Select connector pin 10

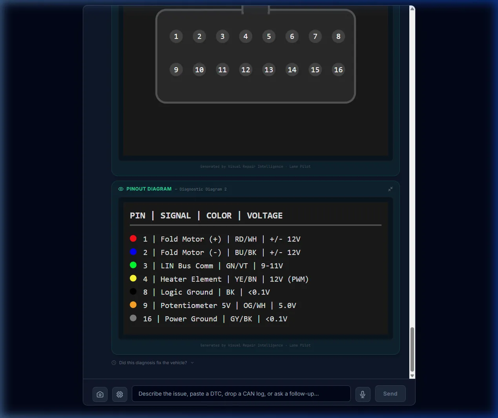[x=199, y=70]
